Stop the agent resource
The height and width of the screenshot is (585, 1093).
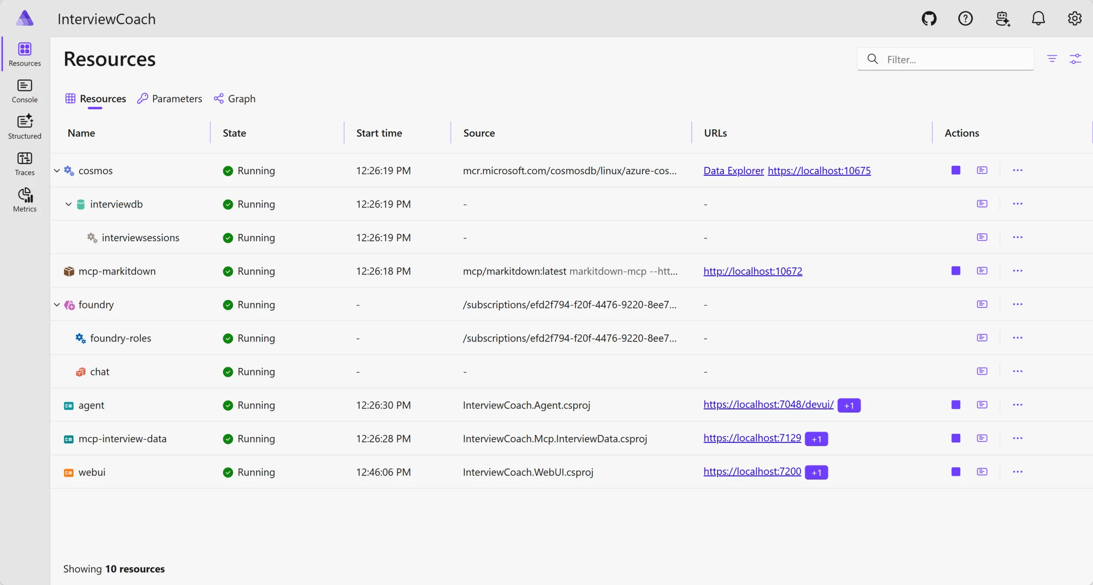pos(956,405)
